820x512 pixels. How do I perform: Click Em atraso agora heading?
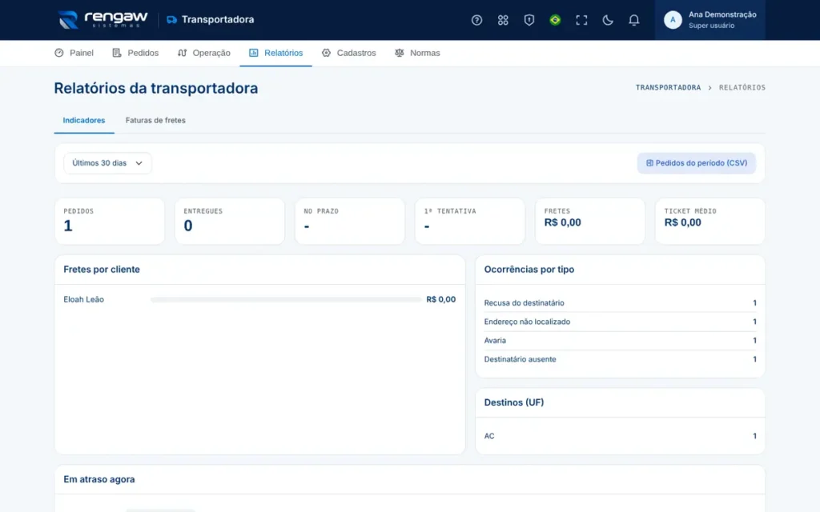98,479
